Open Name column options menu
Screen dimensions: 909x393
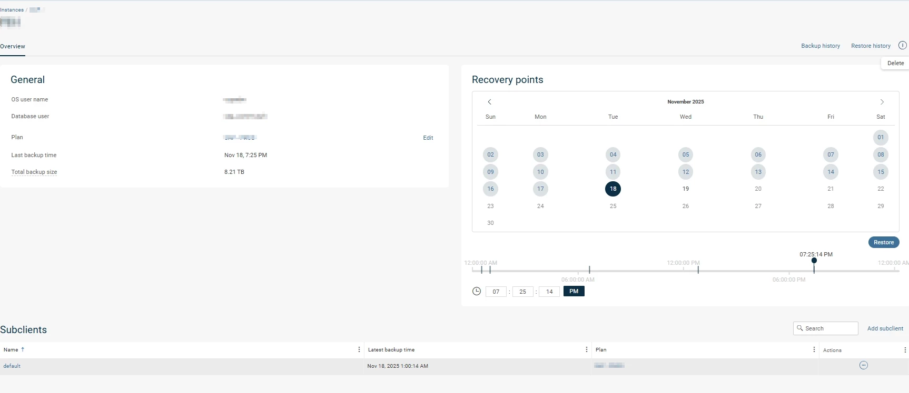359,350
